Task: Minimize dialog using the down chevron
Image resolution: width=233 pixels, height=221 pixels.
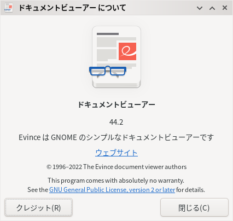Action: coord(200,8)
